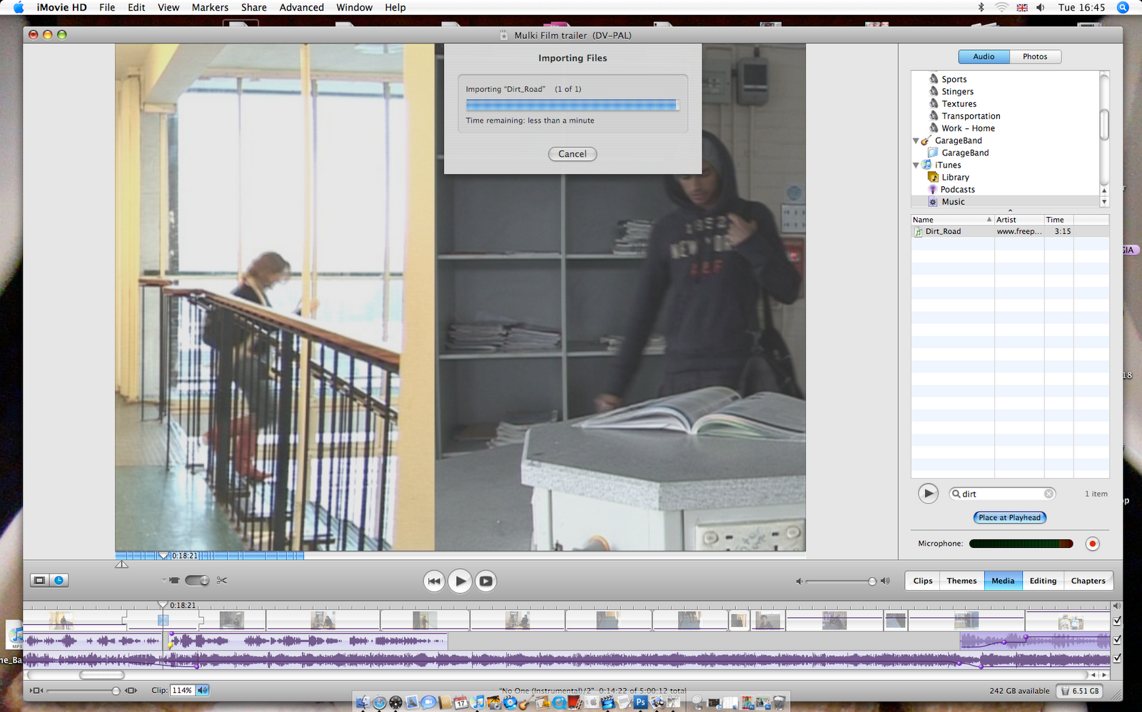The image size is (1142, 712).
Task: Switch to the Themes pane
Action: (x=961, y=581)
